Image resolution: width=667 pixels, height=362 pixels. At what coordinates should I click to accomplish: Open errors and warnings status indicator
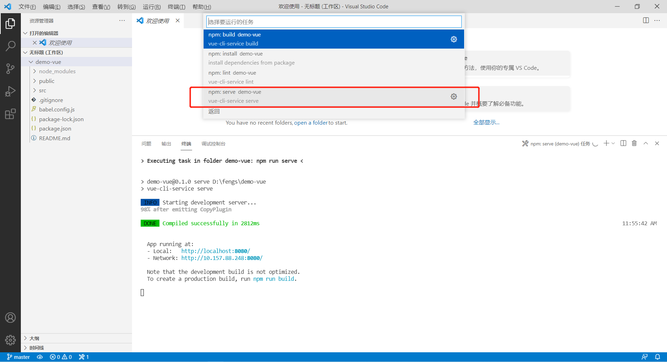(x=61, y=357)
